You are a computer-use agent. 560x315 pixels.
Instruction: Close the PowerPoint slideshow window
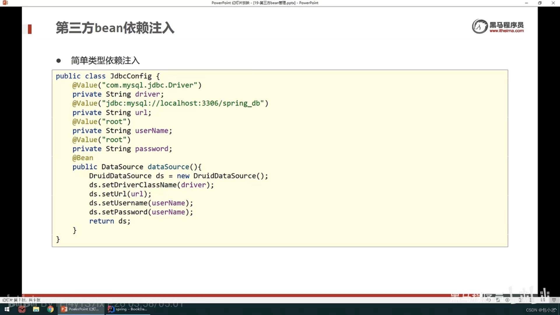coord(553,3)
